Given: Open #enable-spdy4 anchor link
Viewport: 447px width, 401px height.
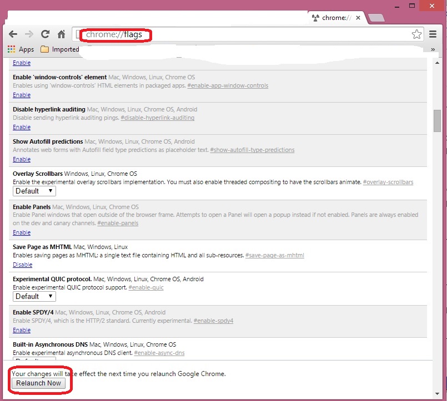Looking at the screenshot, I should pyautogui.click(x=214, y=321).
